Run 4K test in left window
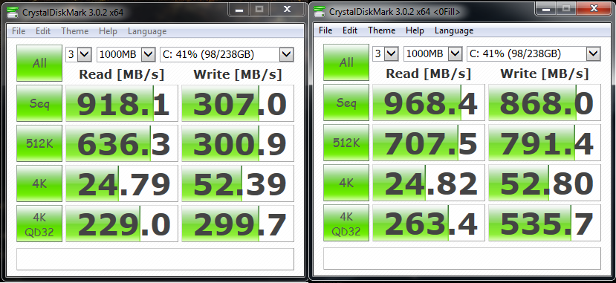 pos(39,183)
